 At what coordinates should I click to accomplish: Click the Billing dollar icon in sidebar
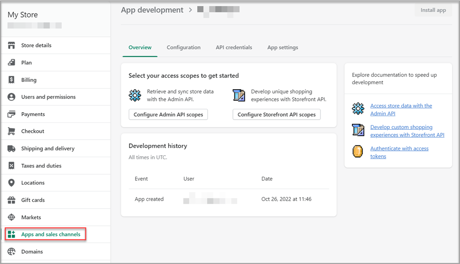pyautogui.click(x=11, y=80)
